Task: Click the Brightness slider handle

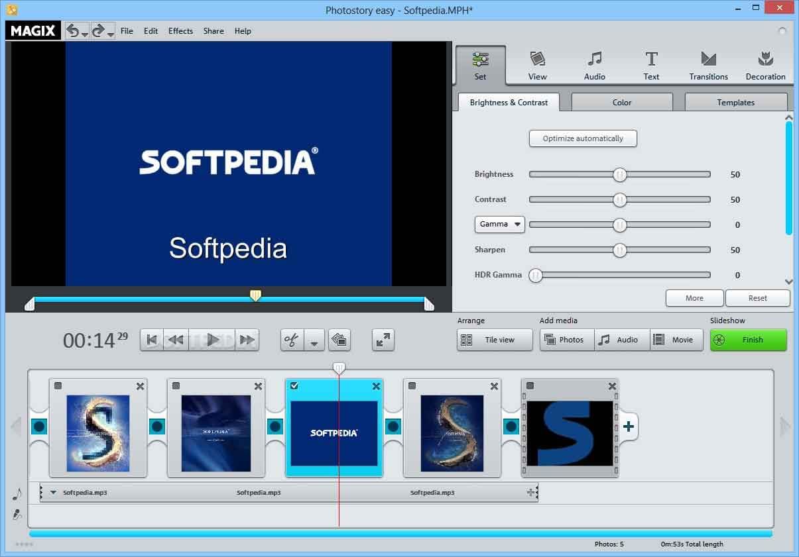Action: pyautogui.click(x=620, y=175)
